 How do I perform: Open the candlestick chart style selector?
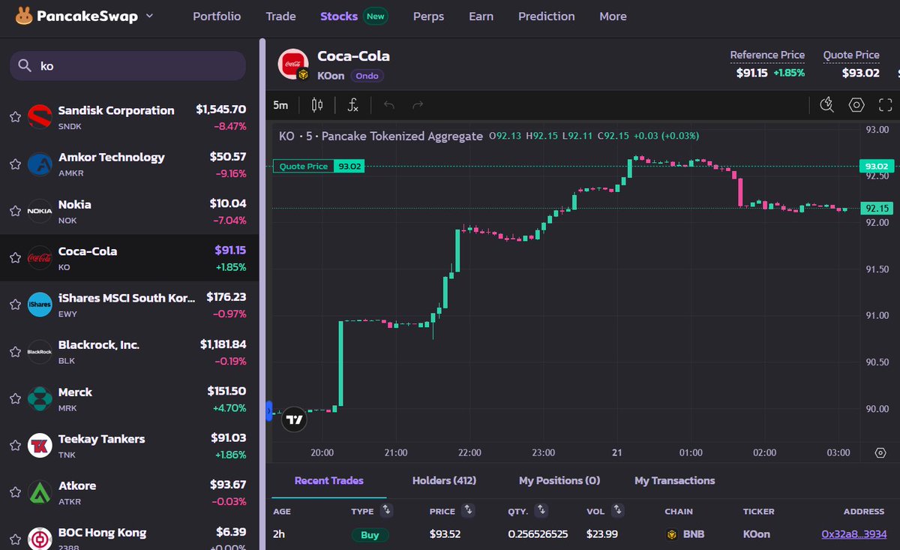pos(316,105)
